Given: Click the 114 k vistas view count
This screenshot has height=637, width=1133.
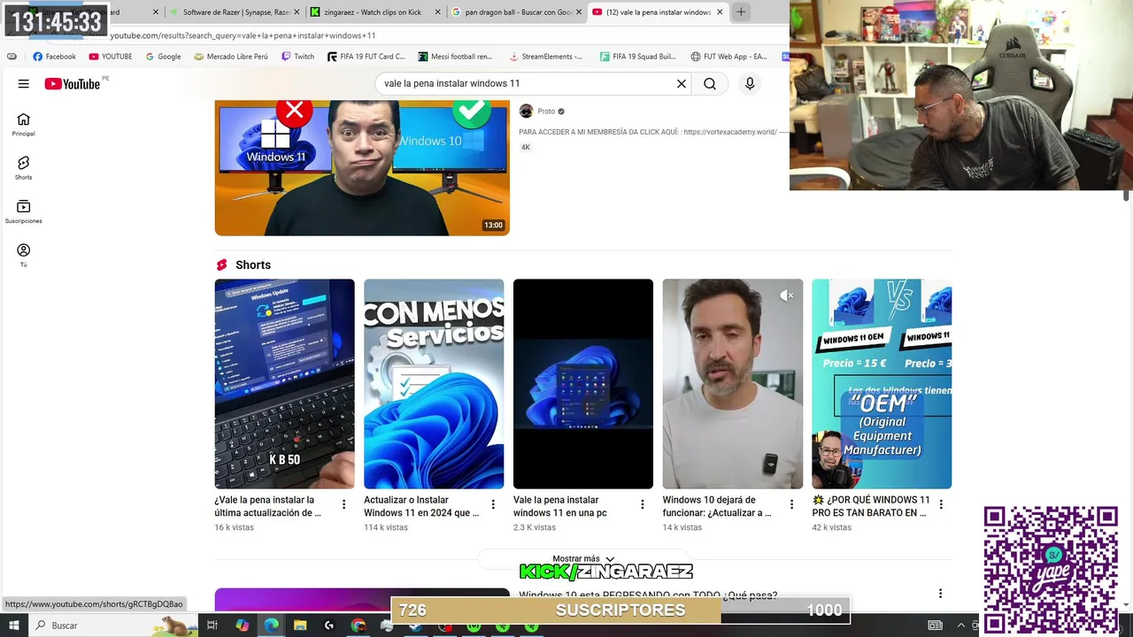Looking at the screenshot, I should click(386, 527).
